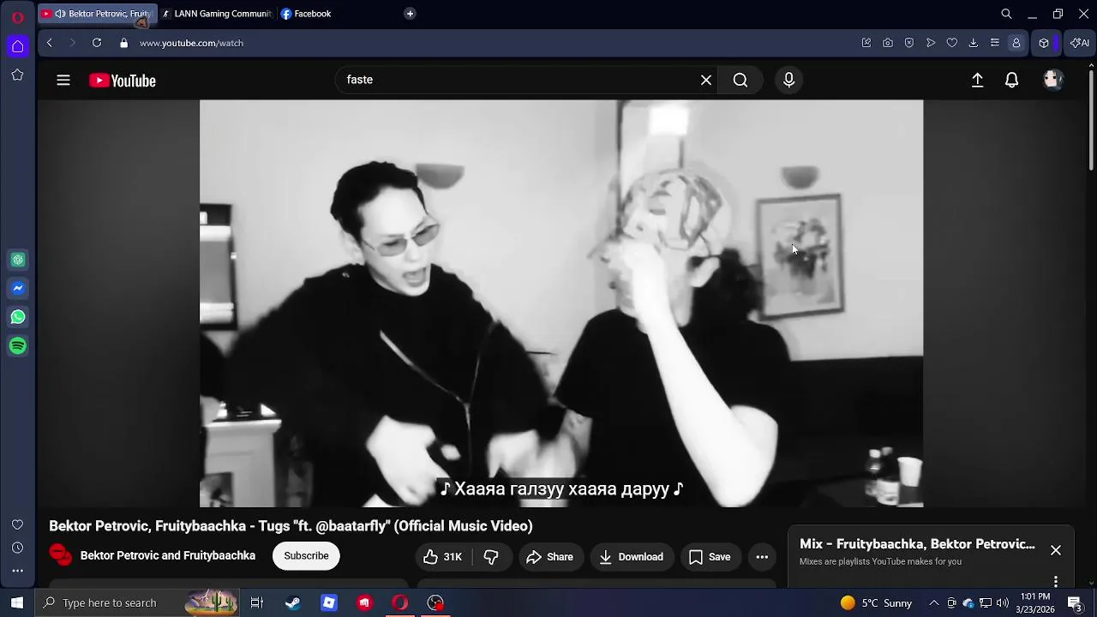1097x617 pixels.
Task: View site security lock icon
Action: pos(124,43)
